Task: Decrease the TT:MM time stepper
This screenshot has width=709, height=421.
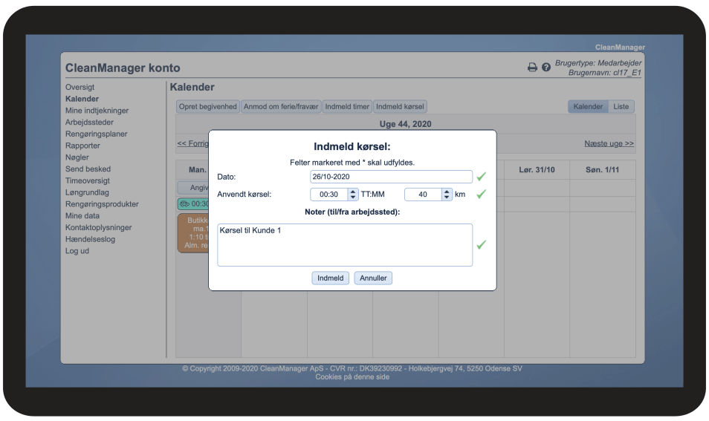Action: [353, 197]
